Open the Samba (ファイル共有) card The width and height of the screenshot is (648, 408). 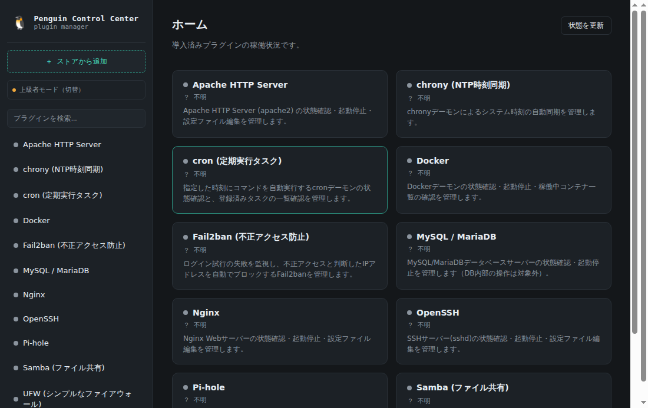[x=503, y=390]
